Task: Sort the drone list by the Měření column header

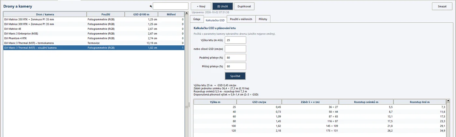Action: (x=171, y=14)
